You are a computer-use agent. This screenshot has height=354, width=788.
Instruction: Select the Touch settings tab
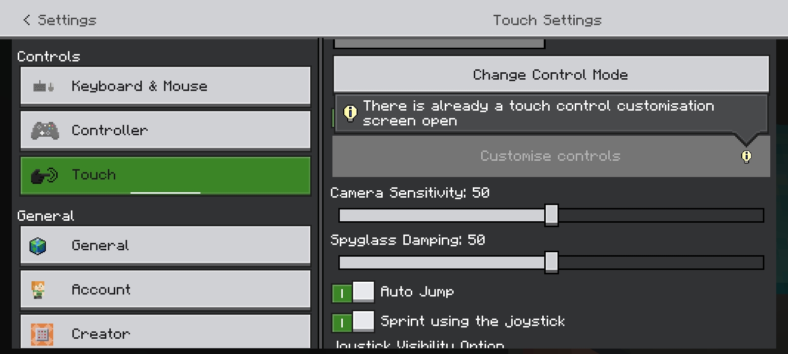(x=165, y=176)
